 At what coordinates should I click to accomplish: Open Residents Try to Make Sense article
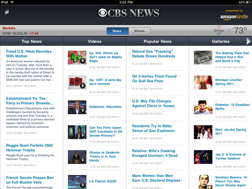153,128
